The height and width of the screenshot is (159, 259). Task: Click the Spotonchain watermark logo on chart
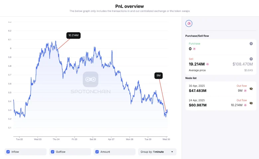pyautogui.click(x=90, y=79)
